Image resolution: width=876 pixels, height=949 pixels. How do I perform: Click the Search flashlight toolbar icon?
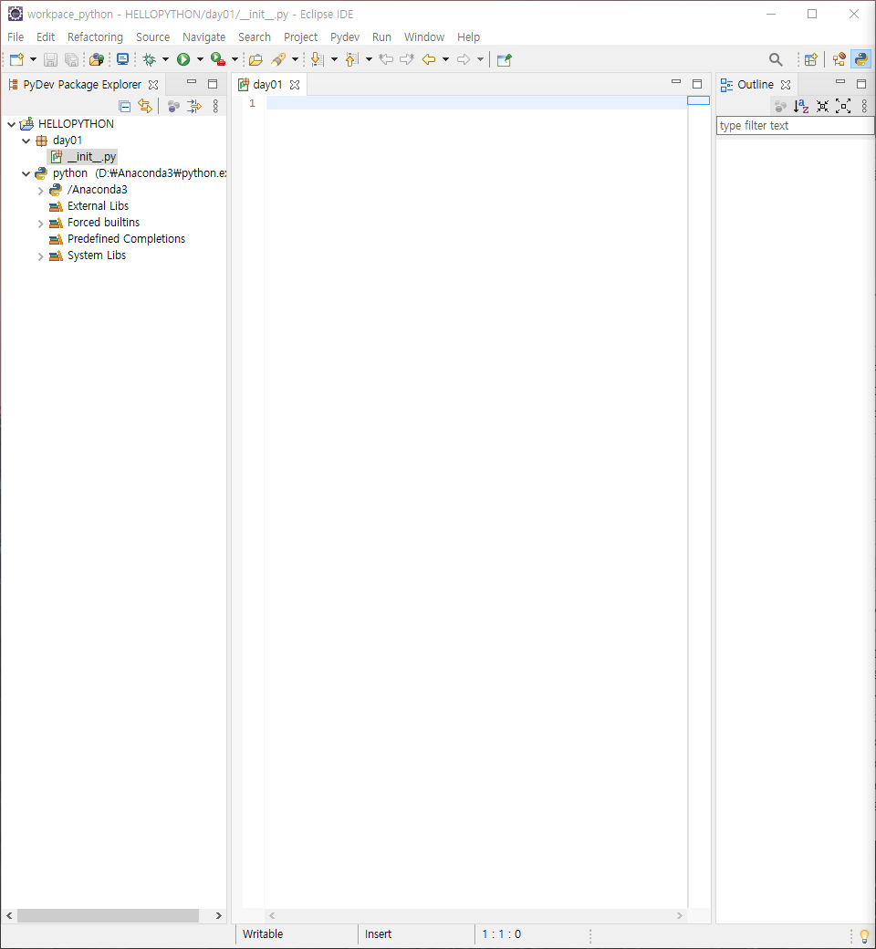[278, 59]
